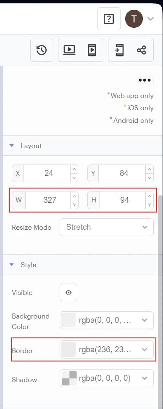Launch desktop web preview icon
The image size is (163, 409).
click(x=69, y=50)
